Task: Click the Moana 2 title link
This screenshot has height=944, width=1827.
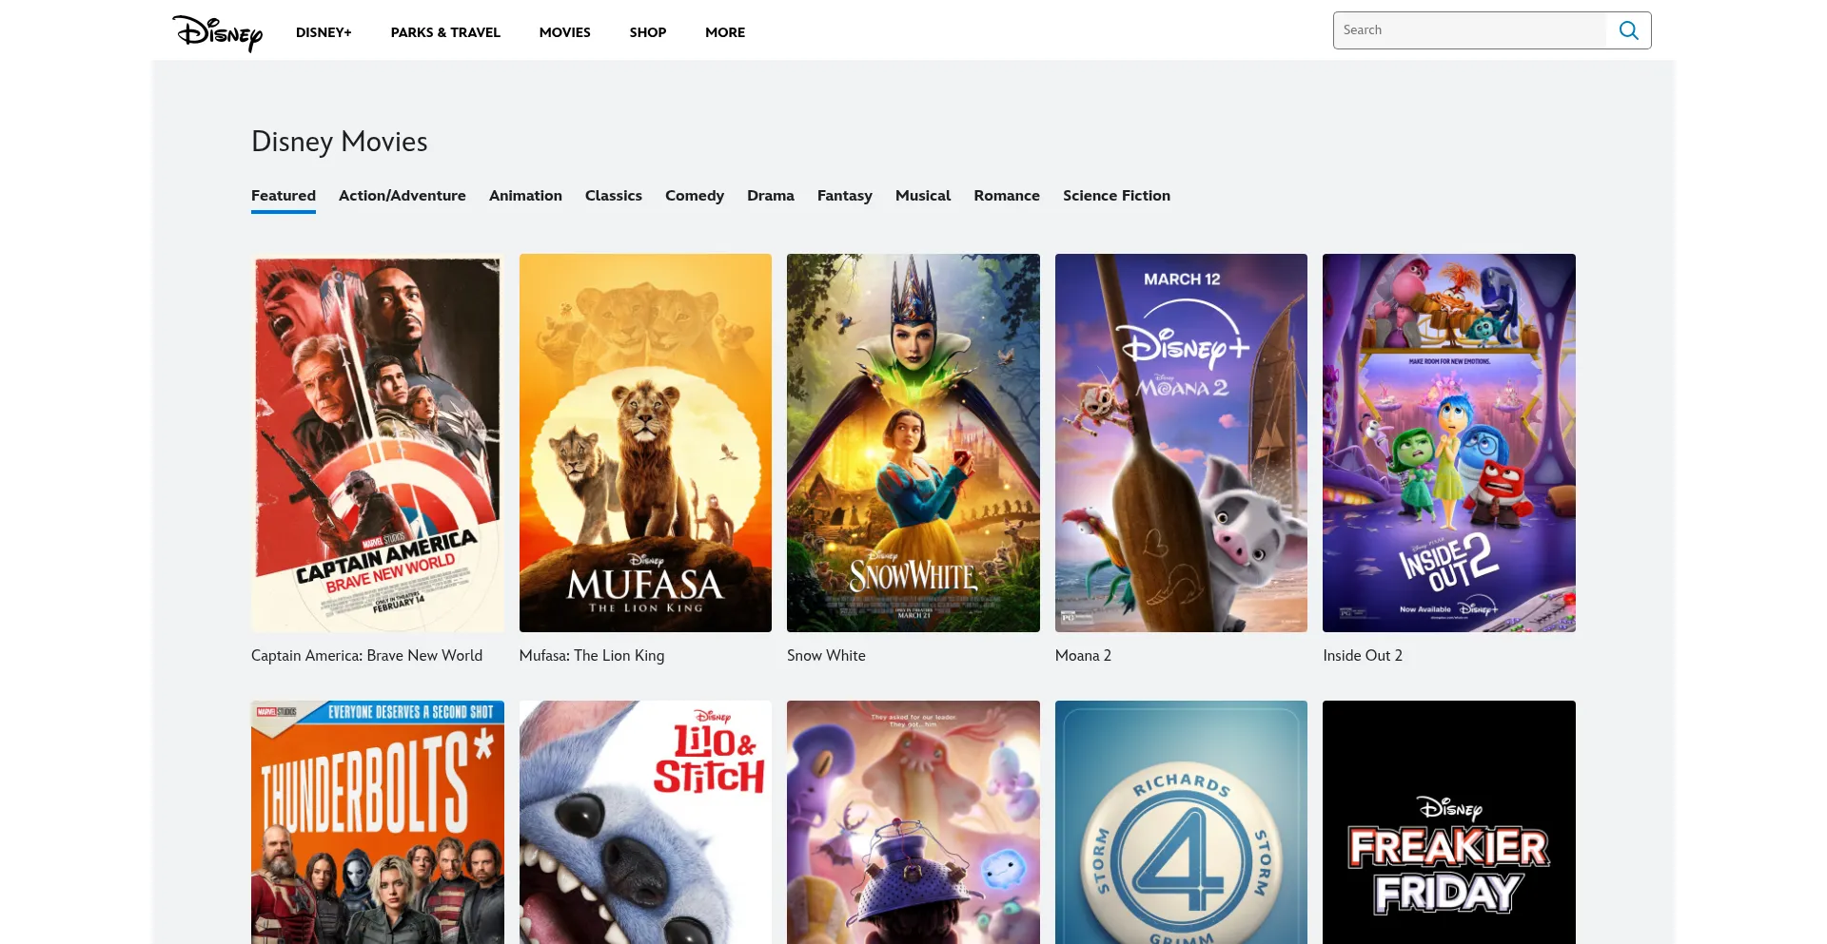Action: pyautogui.click(x=1083, y=656)
